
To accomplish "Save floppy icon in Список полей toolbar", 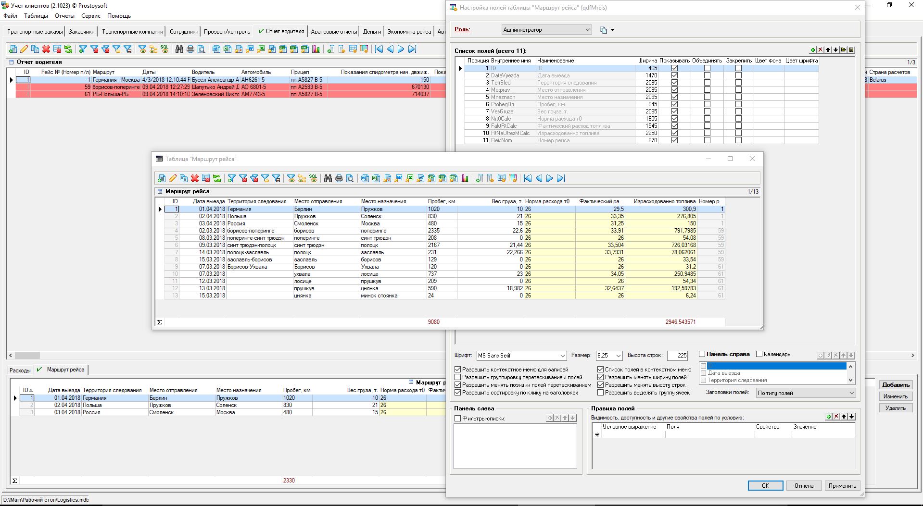I will [851, 50].
